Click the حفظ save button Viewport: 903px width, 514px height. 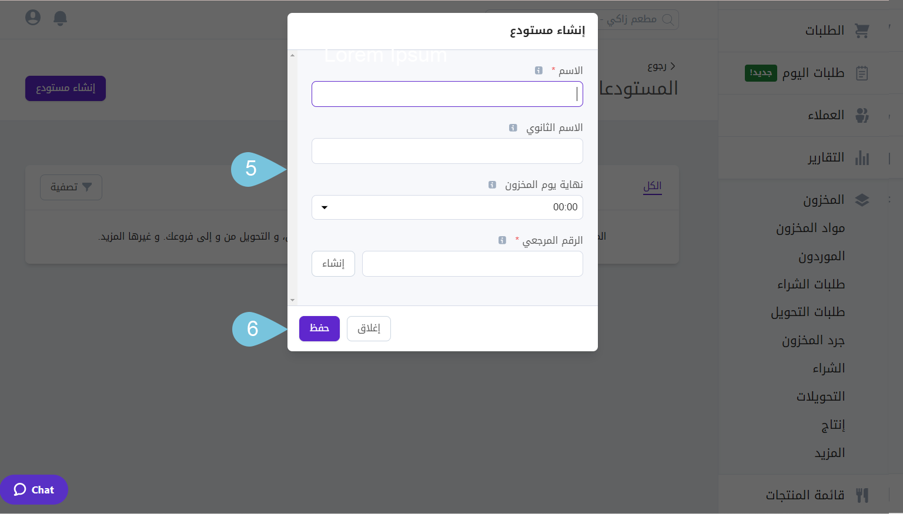[x=319, y=328]
